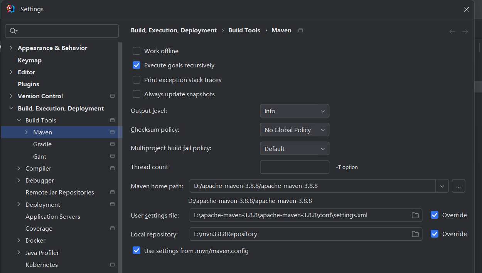Check Always update snapshots
482x273 pixels.
click(137, 94)
